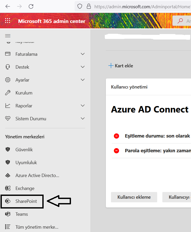Expand the Sistem Durumu chevron

coord(83,118)
